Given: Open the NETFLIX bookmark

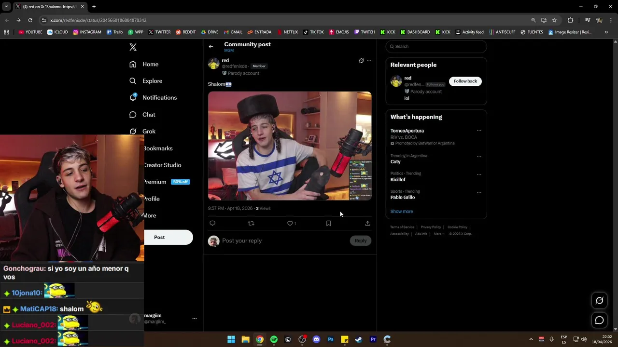Looking at the screenshot, I should (x=287, y=32).
